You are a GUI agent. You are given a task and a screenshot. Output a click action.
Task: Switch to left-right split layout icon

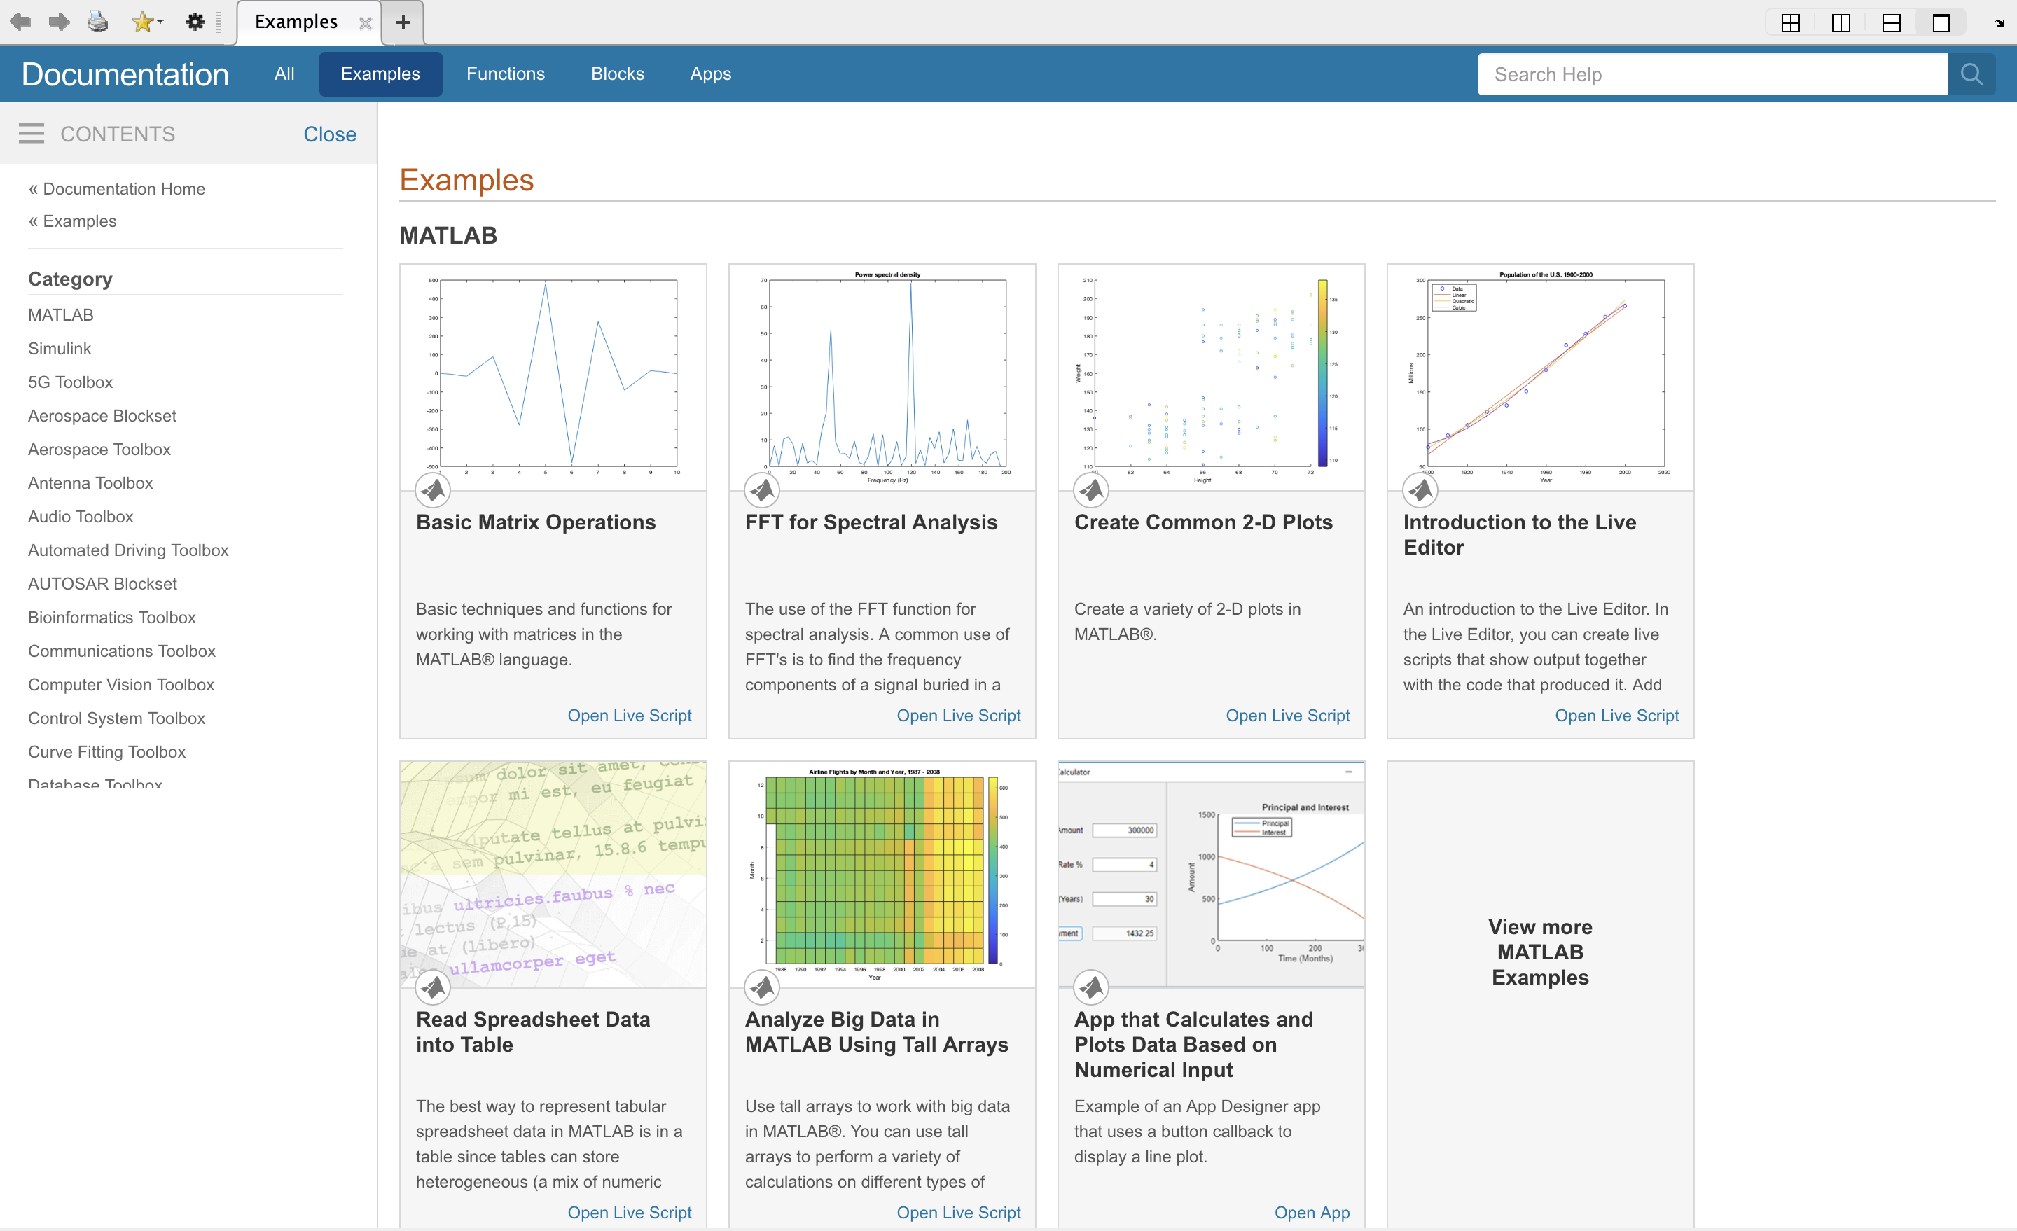[x=1841, y=23]
